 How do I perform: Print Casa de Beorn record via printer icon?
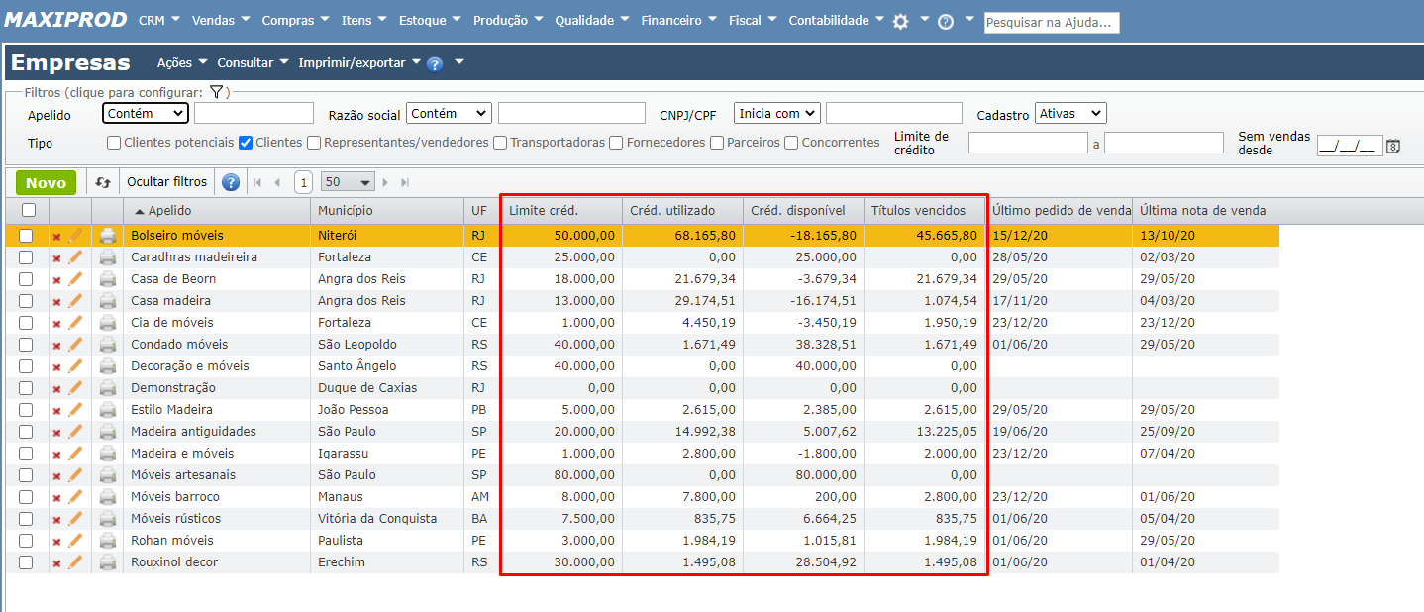pyautogui.click(x=108, y=279)
